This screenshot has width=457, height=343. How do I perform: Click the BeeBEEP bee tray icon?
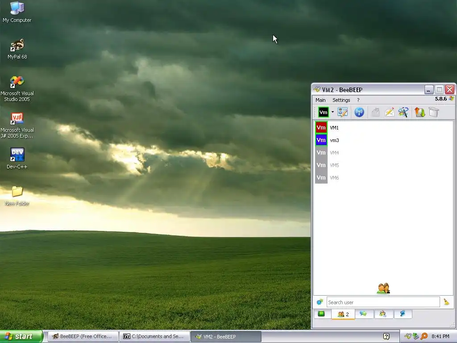pos(408,337)
